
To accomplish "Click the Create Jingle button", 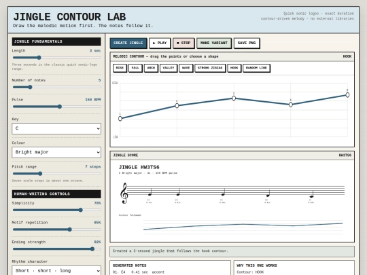I will pyautogui.click(x=128, y=43).
